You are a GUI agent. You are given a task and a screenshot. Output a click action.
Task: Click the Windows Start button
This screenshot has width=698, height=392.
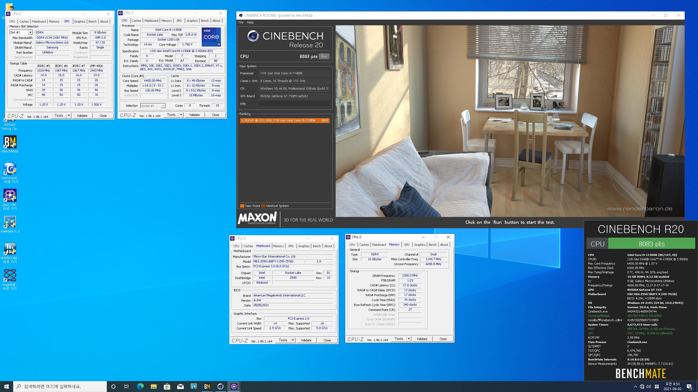pyautogui.click(x=7, y=386)
